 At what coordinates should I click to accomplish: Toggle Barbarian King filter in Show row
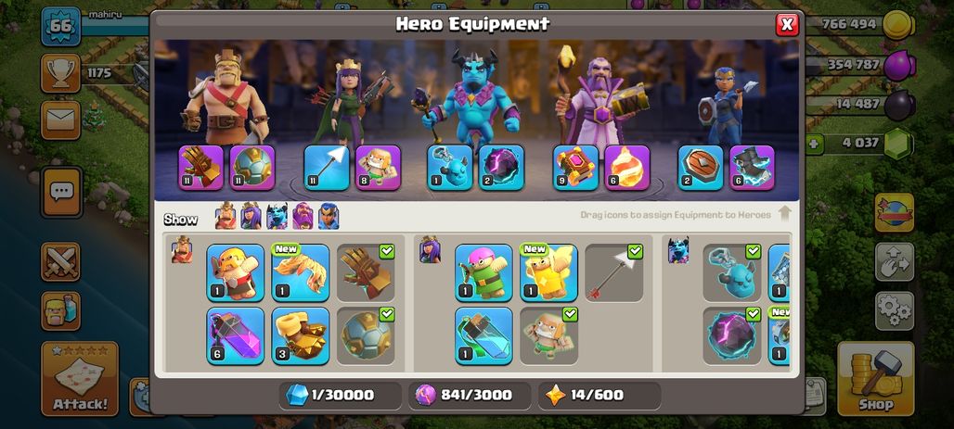226,216
